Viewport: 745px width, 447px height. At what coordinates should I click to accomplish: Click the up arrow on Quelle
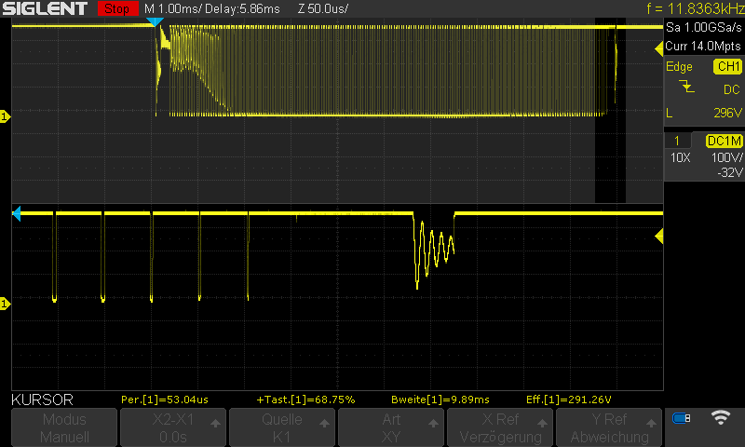tap(324, 423)
